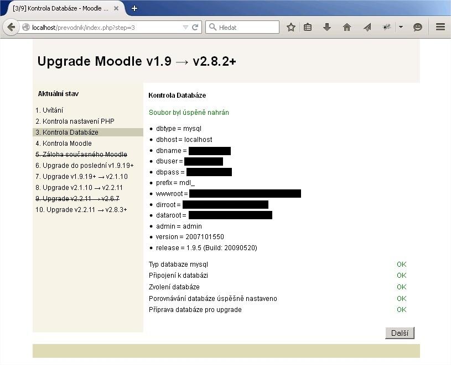Click OK status next to Zvolení databáze
This screenshot has width=451, height=365.
[402, 287]
